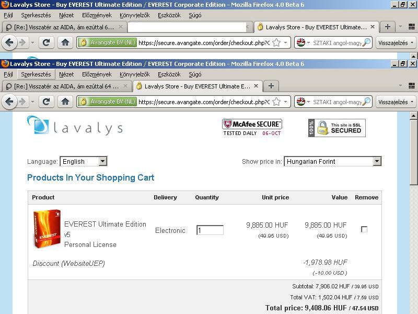
Task: Close Lavalys Store tab in front window
Action: click(x=256, y=86)
